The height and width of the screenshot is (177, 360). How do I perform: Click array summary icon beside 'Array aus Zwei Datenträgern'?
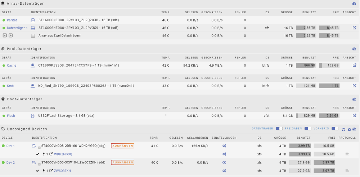pyautogui.click(x=33, y=35)
